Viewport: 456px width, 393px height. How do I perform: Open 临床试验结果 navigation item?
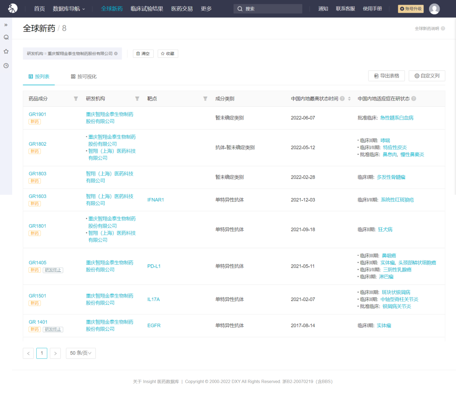click(147, 9)
